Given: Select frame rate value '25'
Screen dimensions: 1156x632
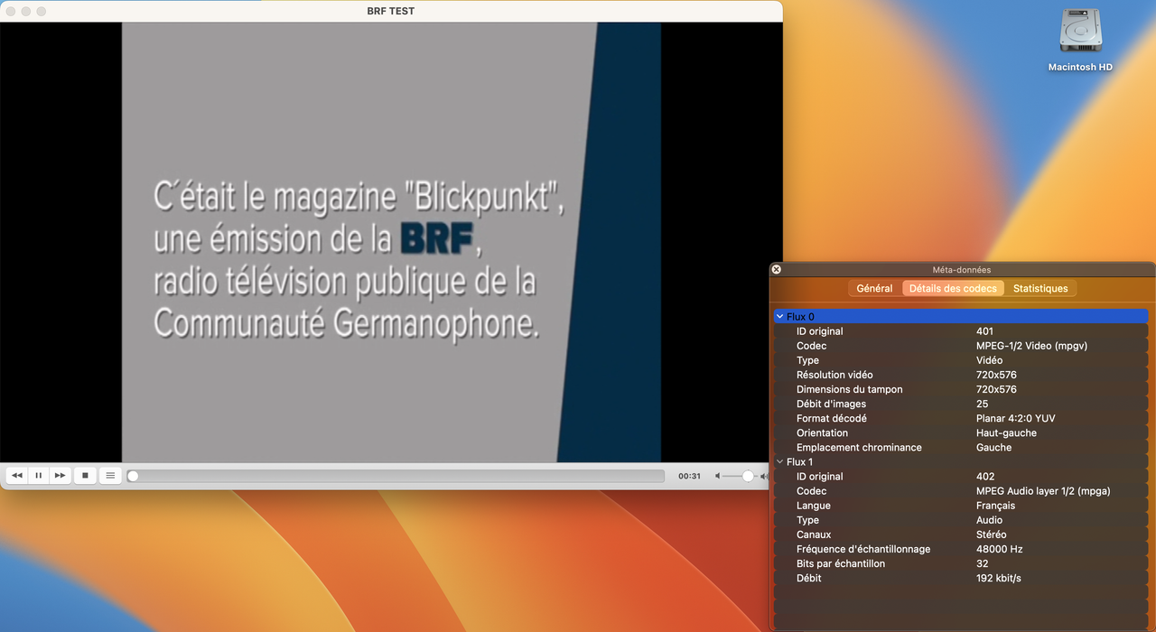Looking at the screenshot, I should [982, 404].
